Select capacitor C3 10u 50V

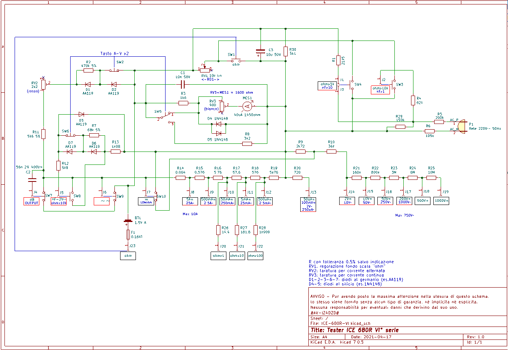[x=260, y=51]
